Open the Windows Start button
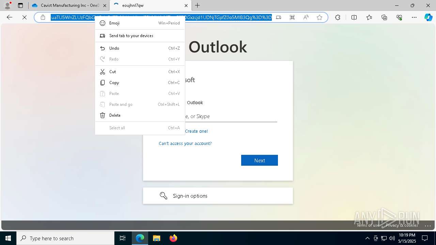This screenshot has width=436, height=245. pos(8,238)
